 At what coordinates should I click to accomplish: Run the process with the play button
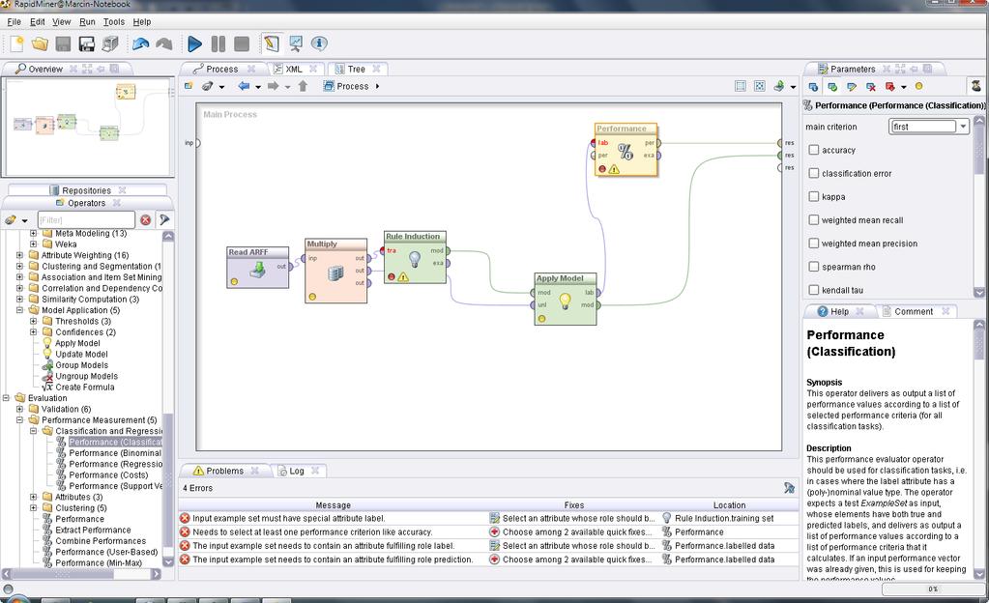coord(195,43)
